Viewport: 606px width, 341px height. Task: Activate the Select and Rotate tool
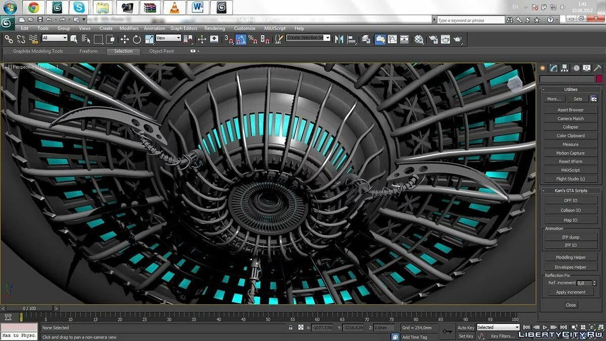tap(137, 39)
